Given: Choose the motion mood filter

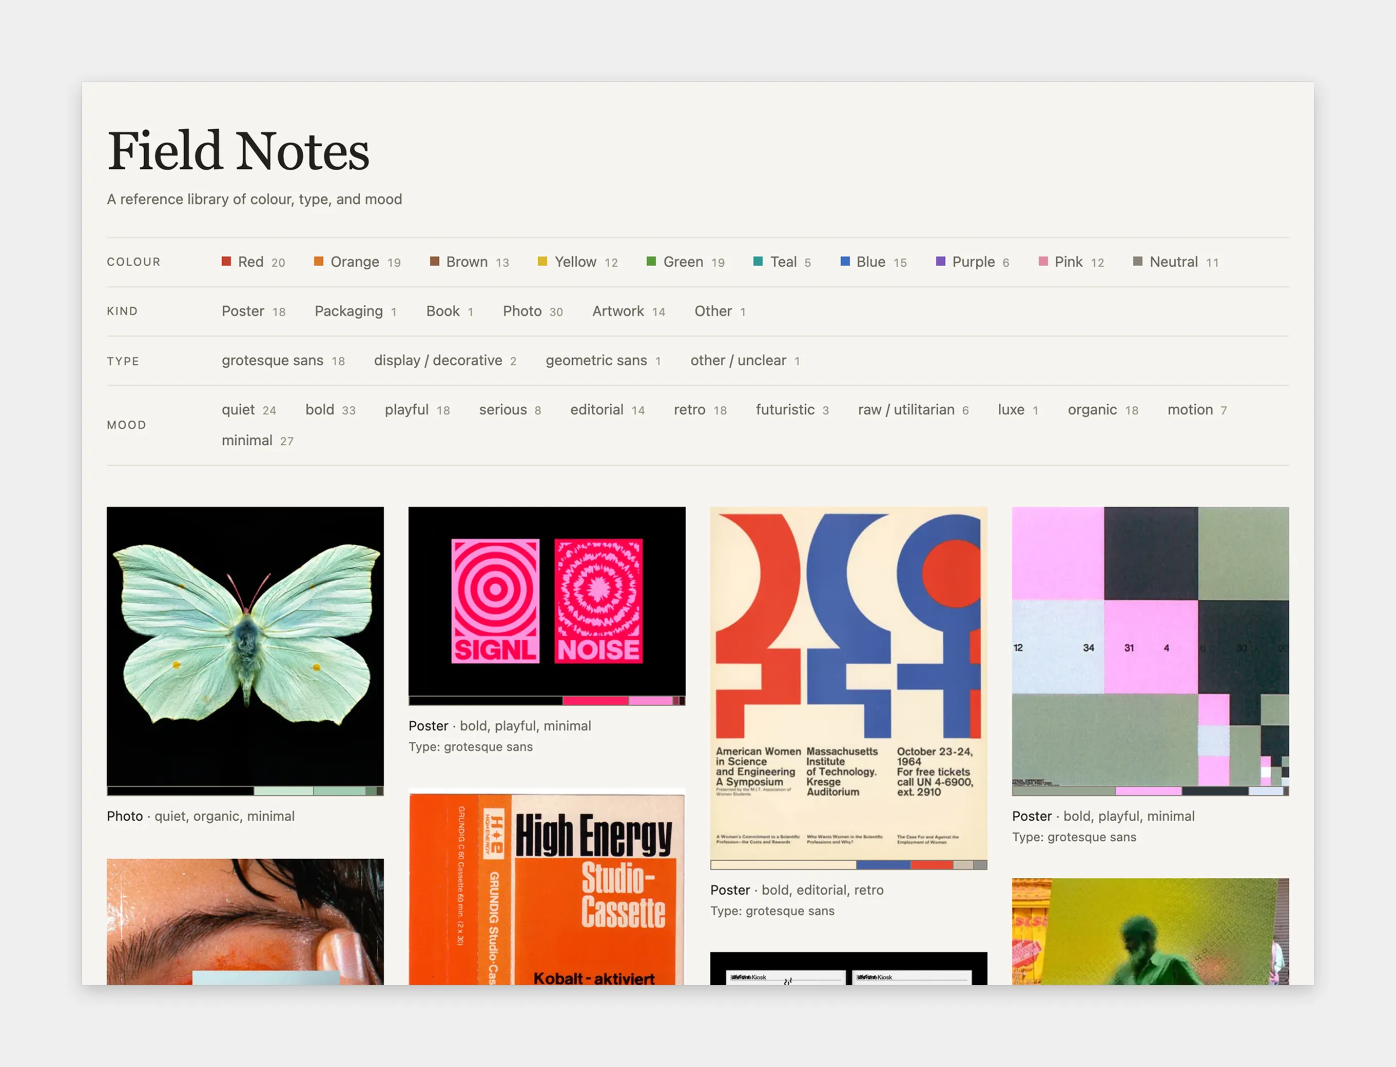Looking at the screenshot, I should click(x=1196, y=410).
